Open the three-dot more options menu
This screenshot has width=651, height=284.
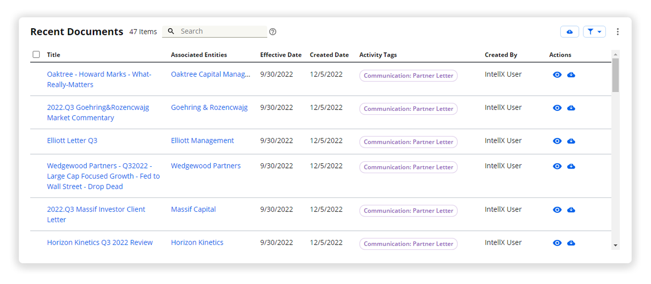coord(618,32)
